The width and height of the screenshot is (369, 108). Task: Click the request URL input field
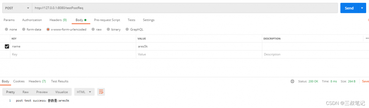[185, 8]
